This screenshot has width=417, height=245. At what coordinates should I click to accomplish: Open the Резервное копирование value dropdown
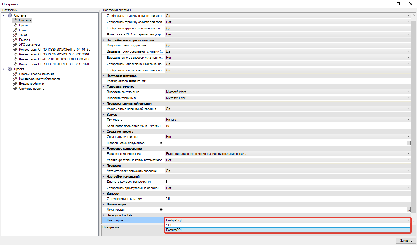pos(408,154)
